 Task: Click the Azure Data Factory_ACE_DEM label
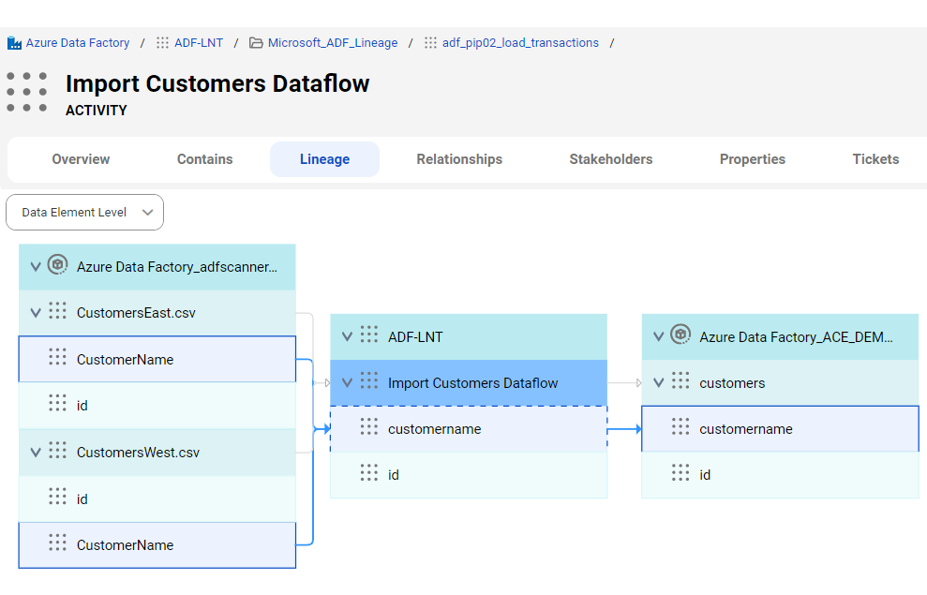(x=796, y=336)
